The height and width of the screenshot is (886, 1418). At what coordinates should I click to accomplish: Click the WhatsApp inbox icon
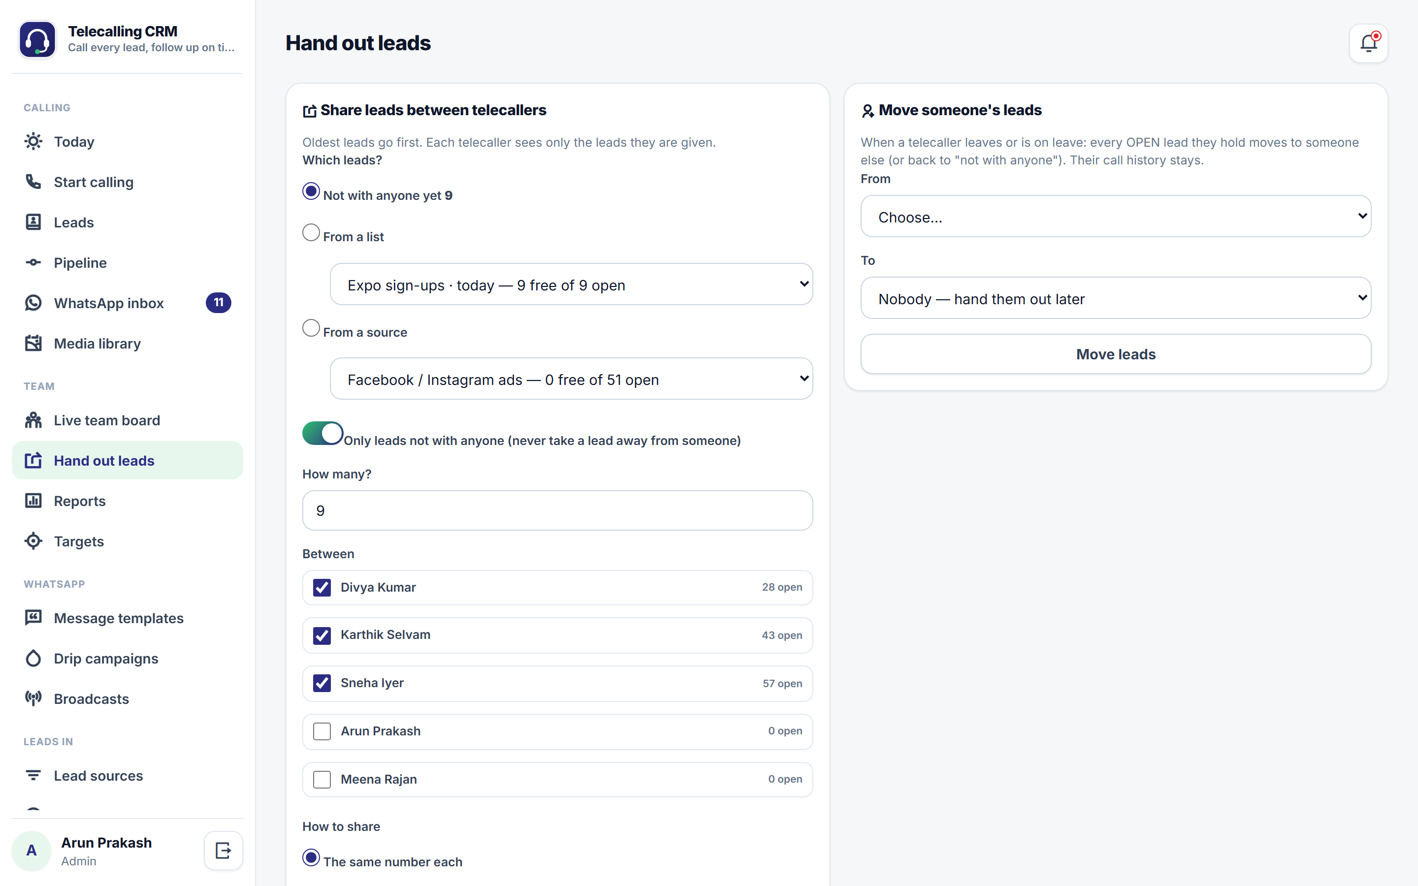click(x=33, y=303)
